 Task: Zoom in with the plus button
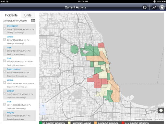pyautogui.click(x=43, y=106)
